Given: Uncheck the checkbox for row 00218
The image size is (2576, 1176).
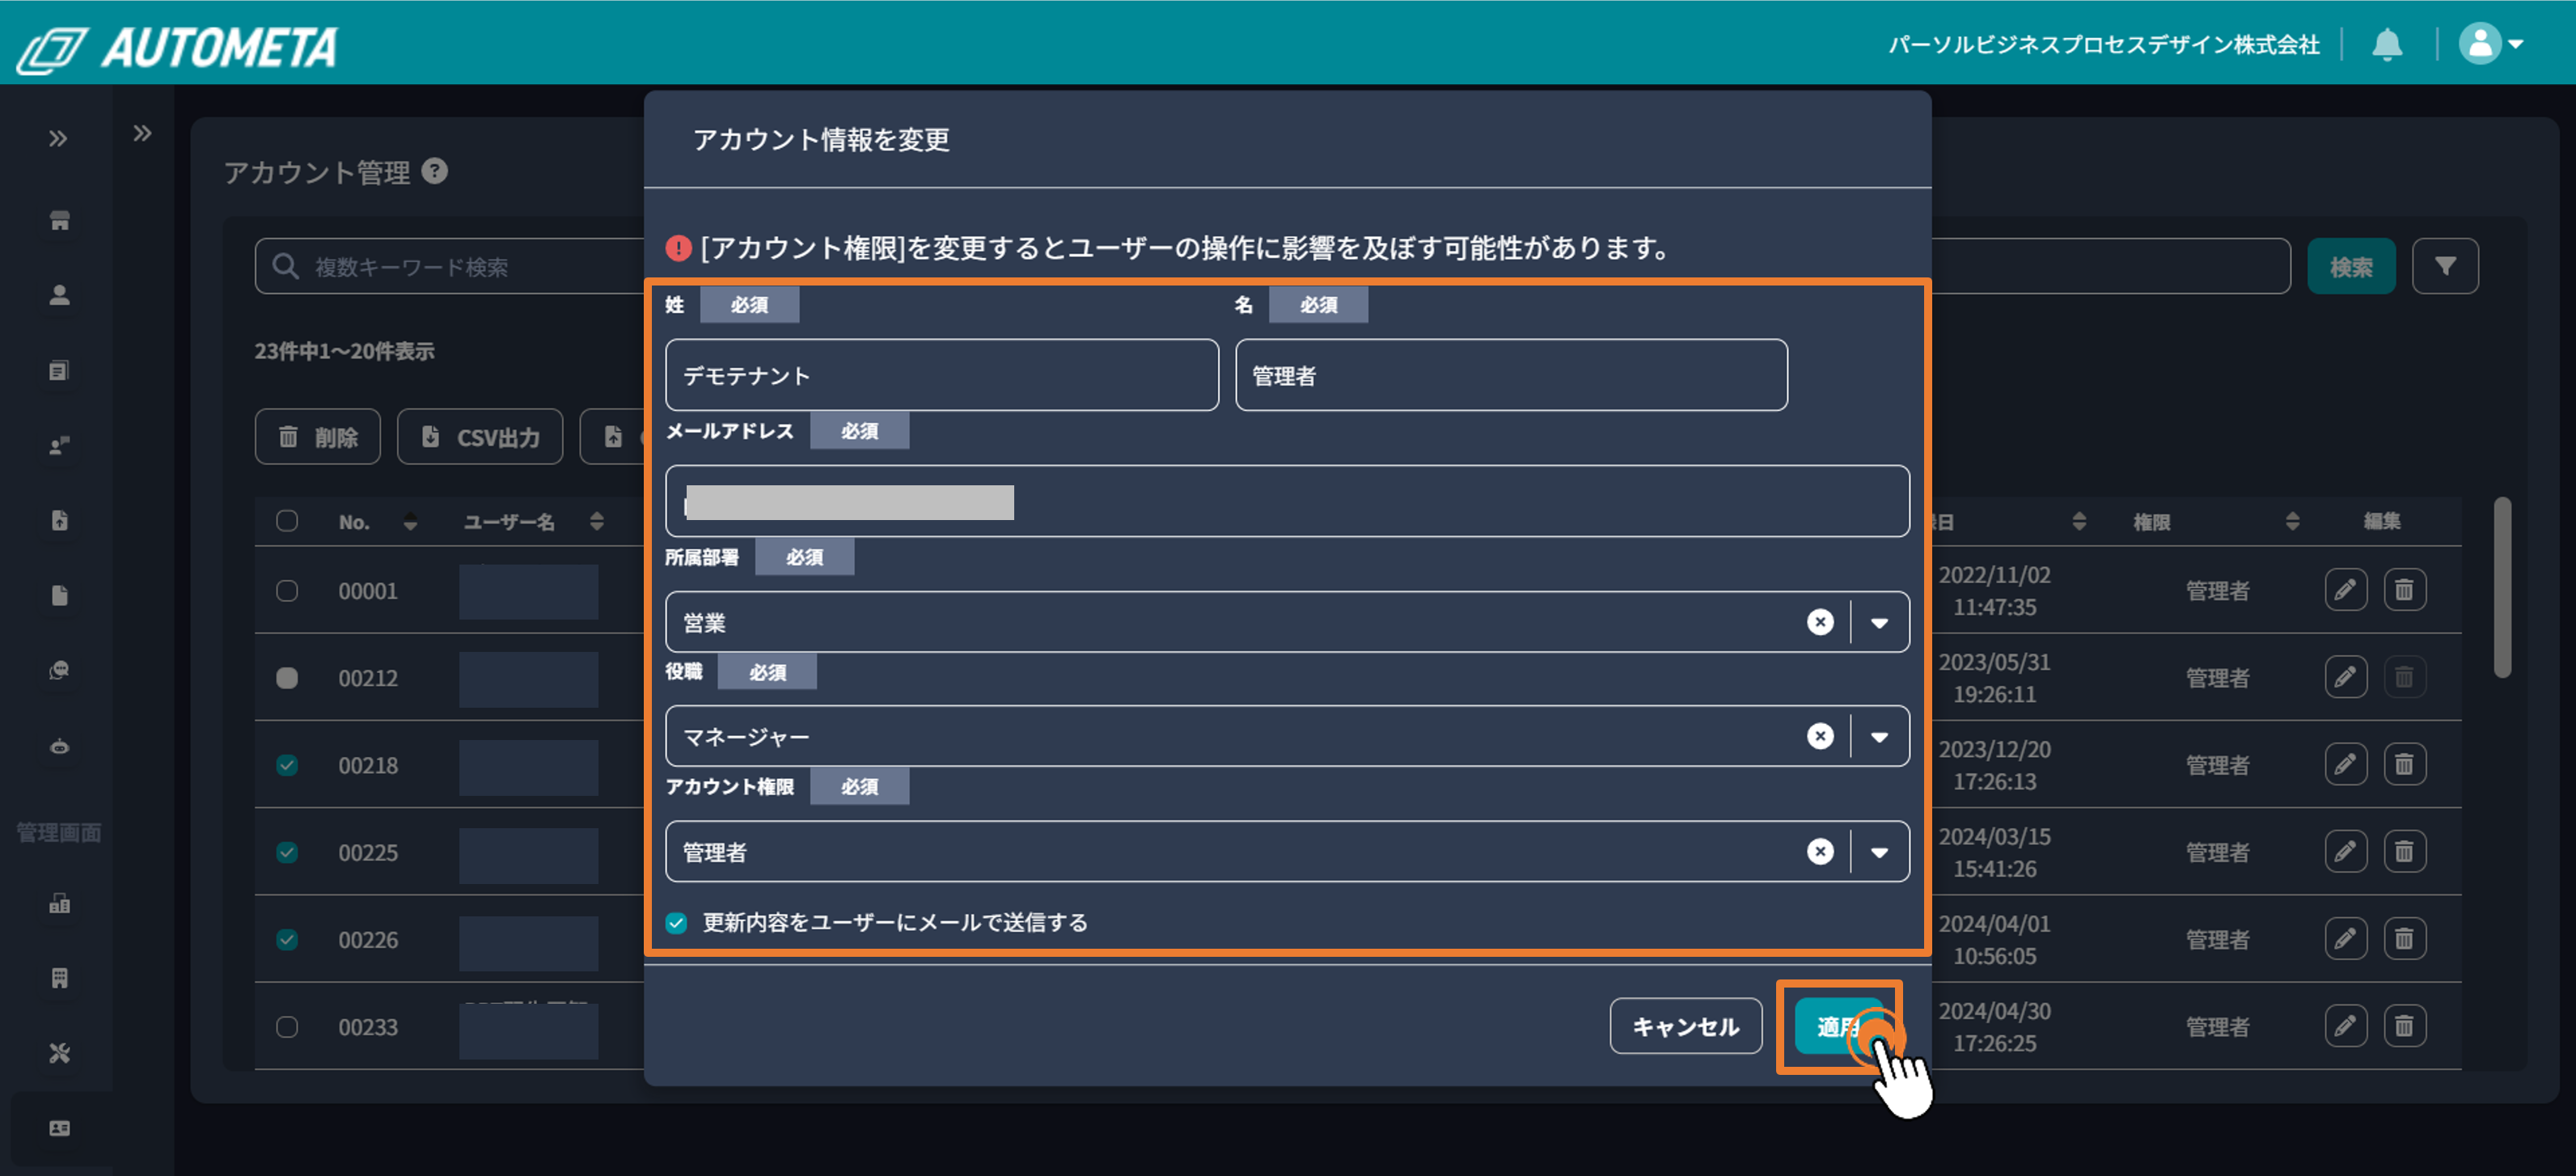Looking at the screenshot, I should pyautogui.click(x=287, y=765).
